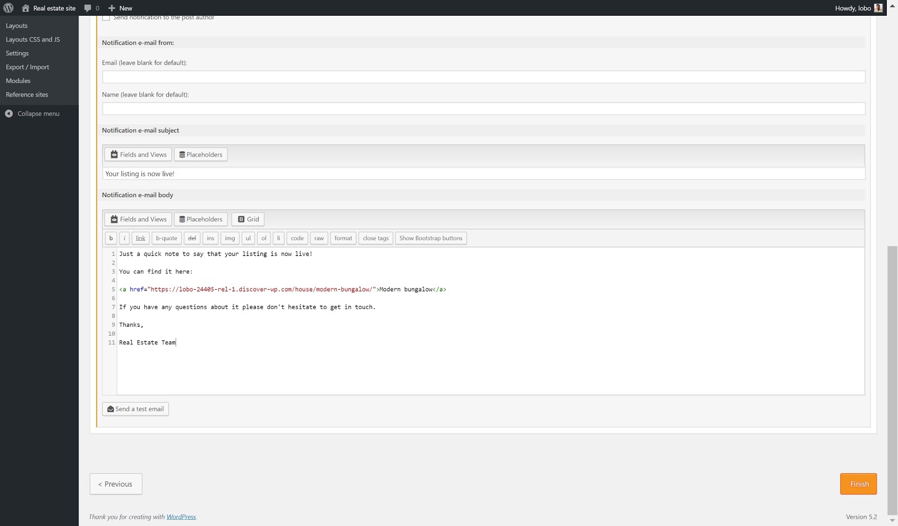Open Layouts CSS and JS menu item
Viewport: 898px width, 526px height.
click(x=33, y=39)
